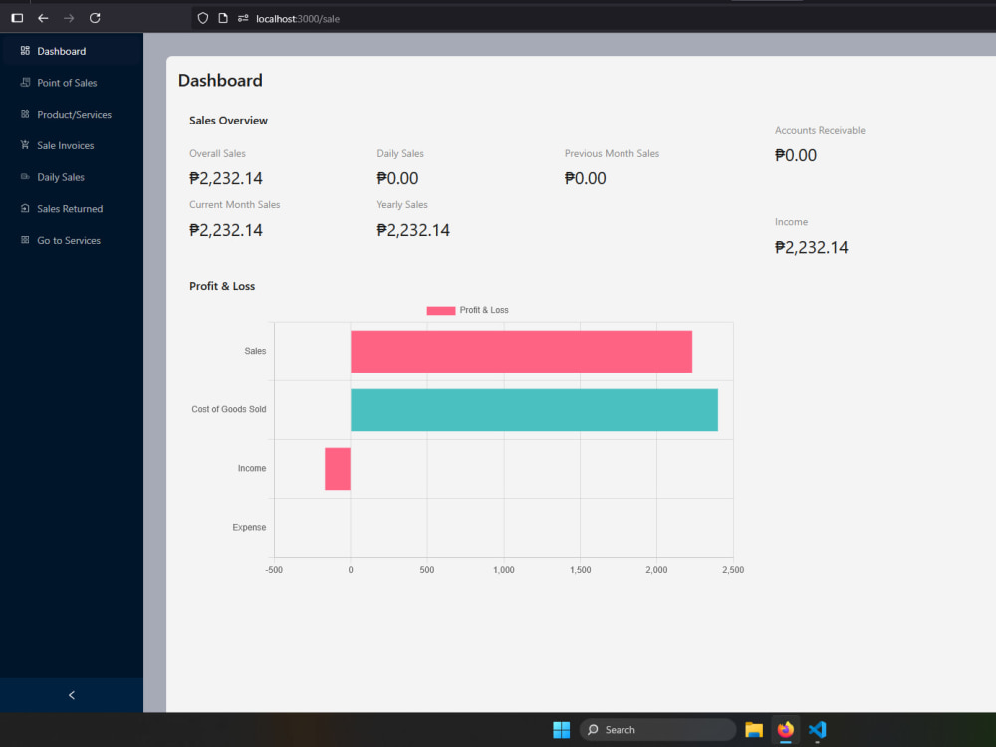Image resolution: width=996 pixels, height=747 pixels.
Task: Click the taskbar Search box
Action: (x=657, y=730)
